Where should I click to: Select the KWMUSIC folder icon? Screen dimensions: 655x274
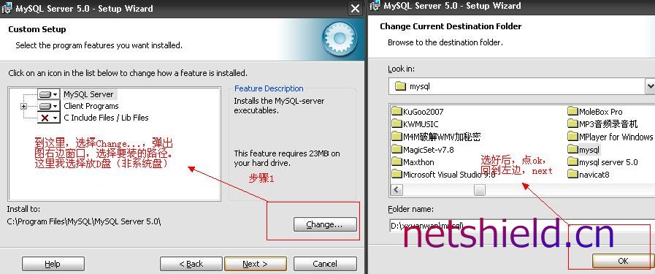coord(397,124)
